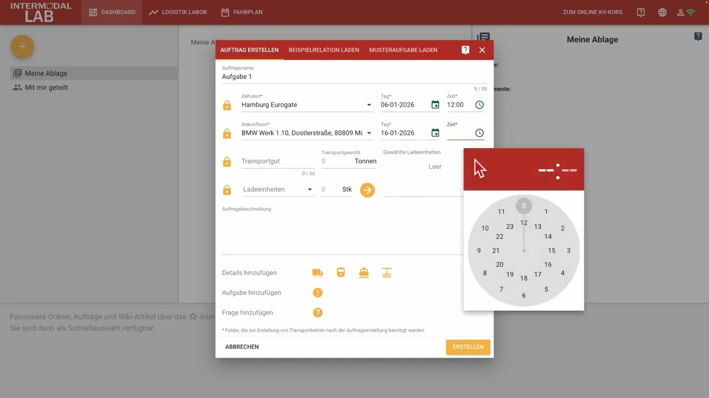Click Zum Online KV-Kurs link
This screenshot has height=398, width=709.
(x=592, y=12)
